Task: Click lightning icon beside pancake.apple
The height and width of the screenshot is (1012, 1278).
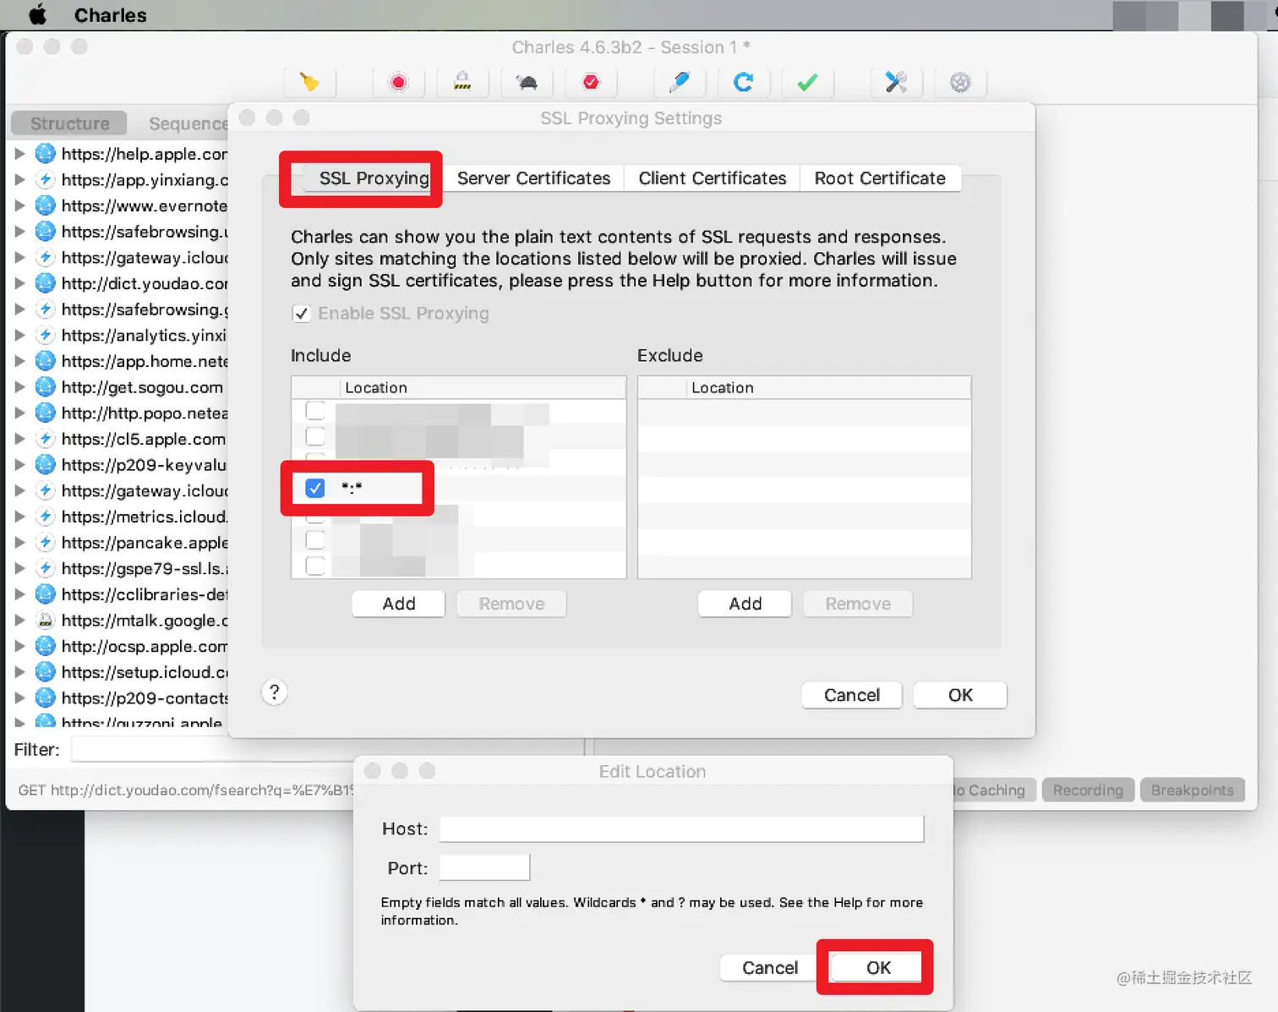Action: click(x=46, y=542)
